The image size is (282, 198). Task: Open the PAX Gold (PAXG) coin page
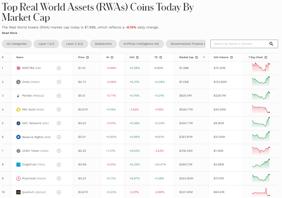[33, 110]
